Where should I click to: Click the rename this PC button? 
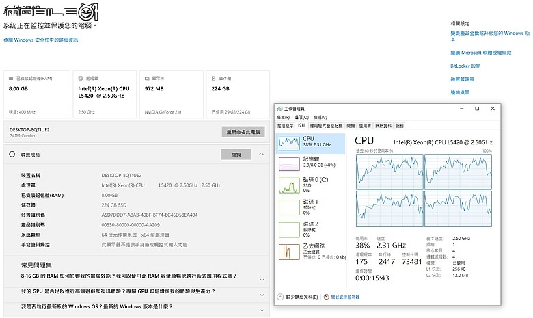pyautogui.click(x=243, y=131)
